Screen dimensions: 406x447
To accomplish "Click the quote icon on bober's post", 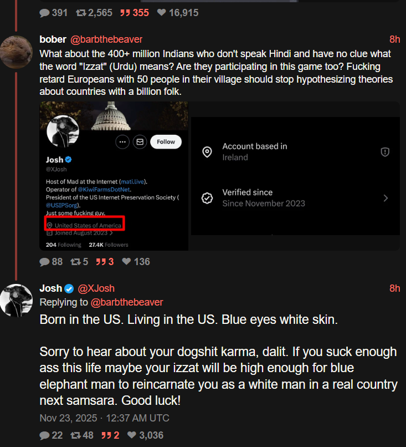I will coord(101,262).
